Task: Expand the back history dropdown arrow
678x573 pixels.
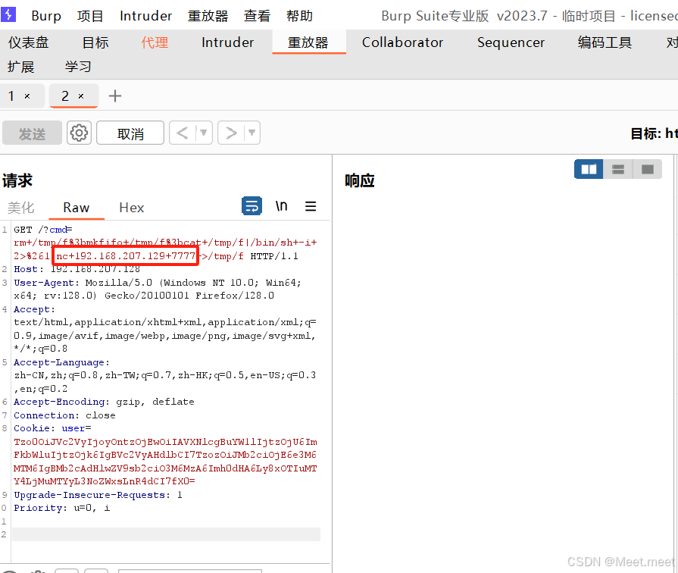Action: (203, 133)
